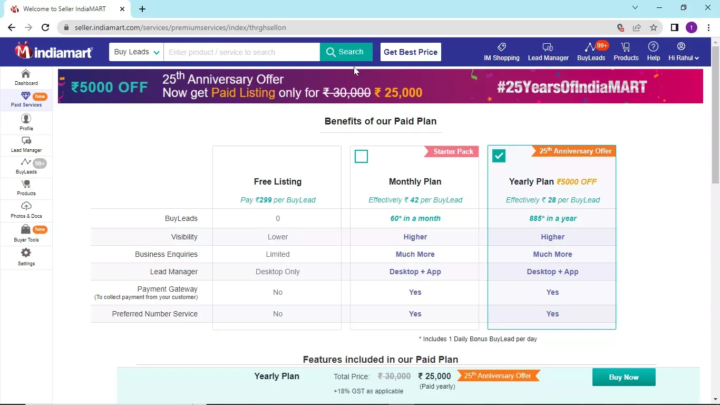Click the Free Listing heading
The width and height of the screenshot is (720, 405).
click(277, 181)
